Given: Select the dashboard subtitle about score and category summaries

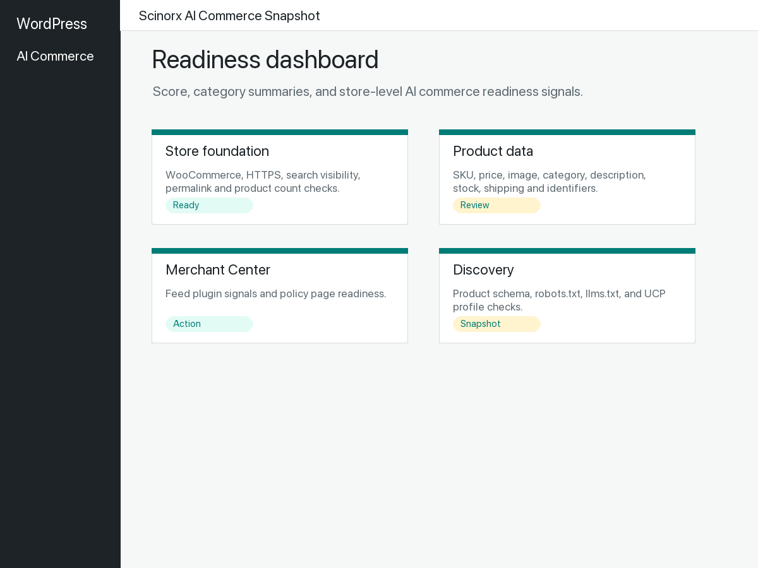Looking at the screenshot, I should click(368, 92).
